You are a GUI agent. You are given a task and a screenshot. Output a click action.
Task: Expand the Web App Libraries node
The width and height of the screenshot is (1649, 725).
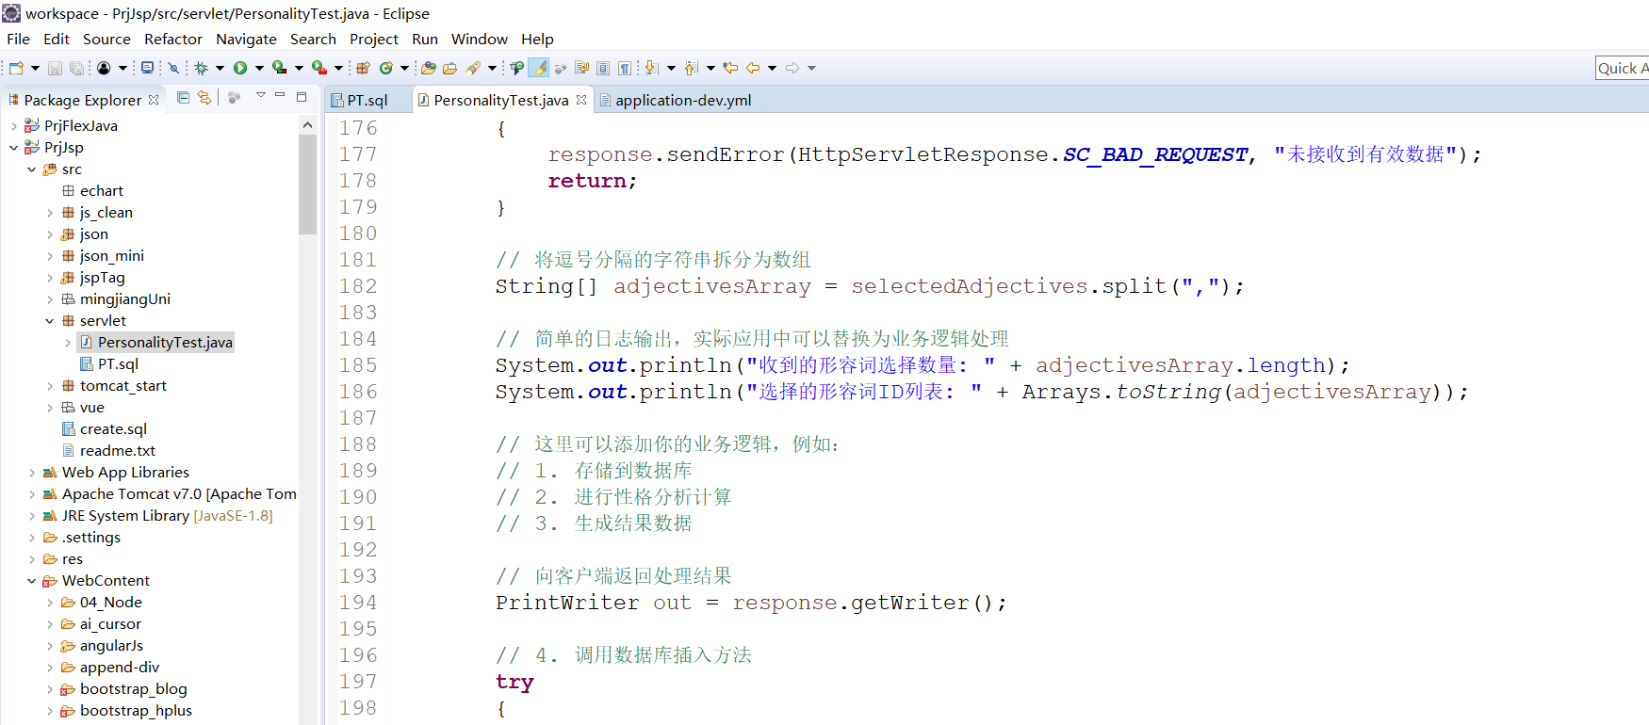pyautogui.click(x=31, y=473)
